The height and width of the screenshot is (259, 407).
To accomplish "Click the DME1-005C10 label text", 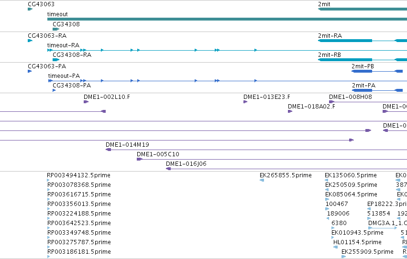I will pos(158,154).
